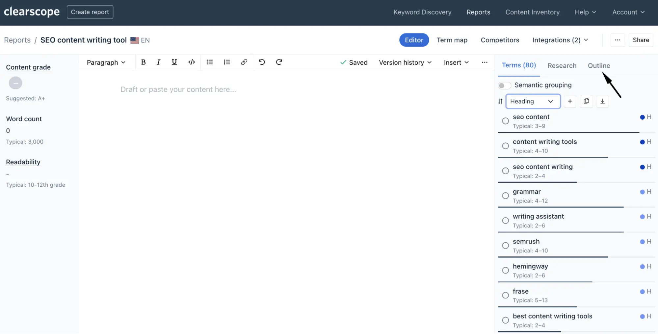Go to the clearscope home logo
658x334 pixels.
(32, 12)
